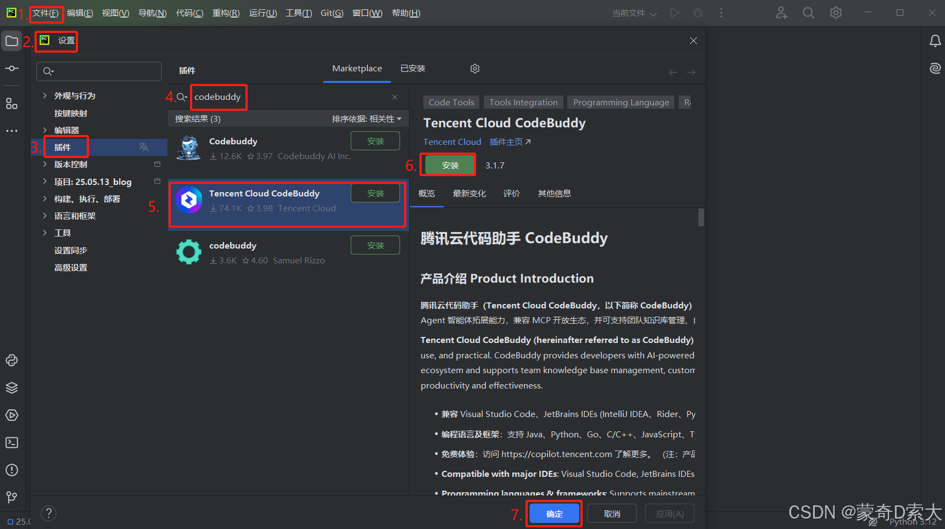Open the Tencent Cloud vendor link
The width and height of the screenshot is (945, 529).
click(x=452, y=142)
